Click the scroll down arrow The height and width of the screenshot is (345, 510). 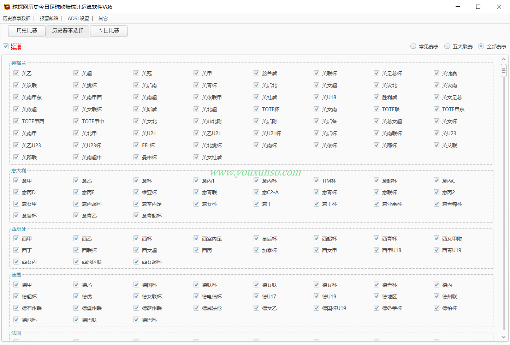pos(504,337)
